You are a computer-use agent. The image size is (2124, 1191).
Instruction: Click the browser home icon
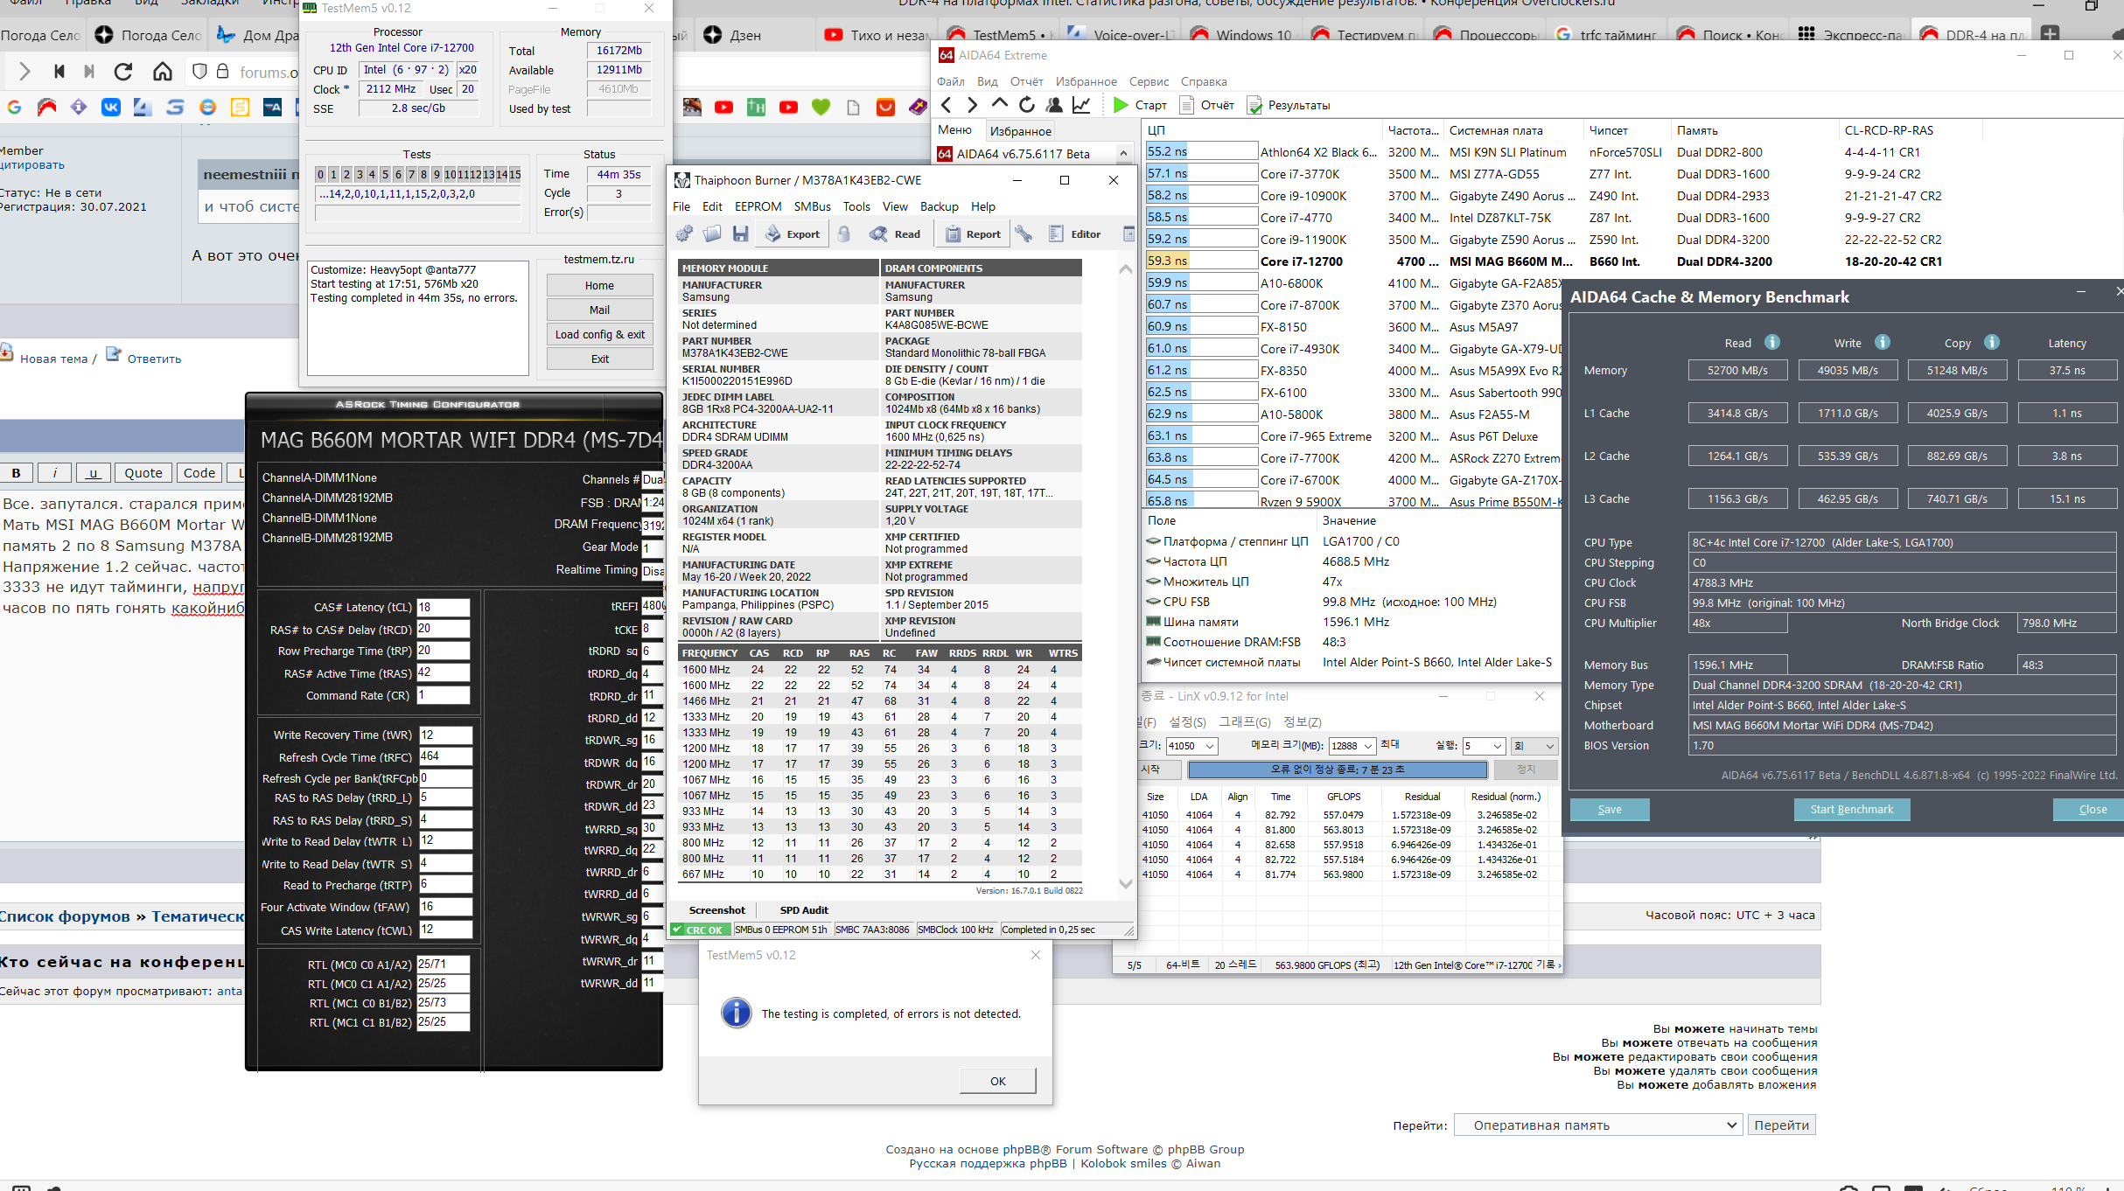[x=163, y=72]
